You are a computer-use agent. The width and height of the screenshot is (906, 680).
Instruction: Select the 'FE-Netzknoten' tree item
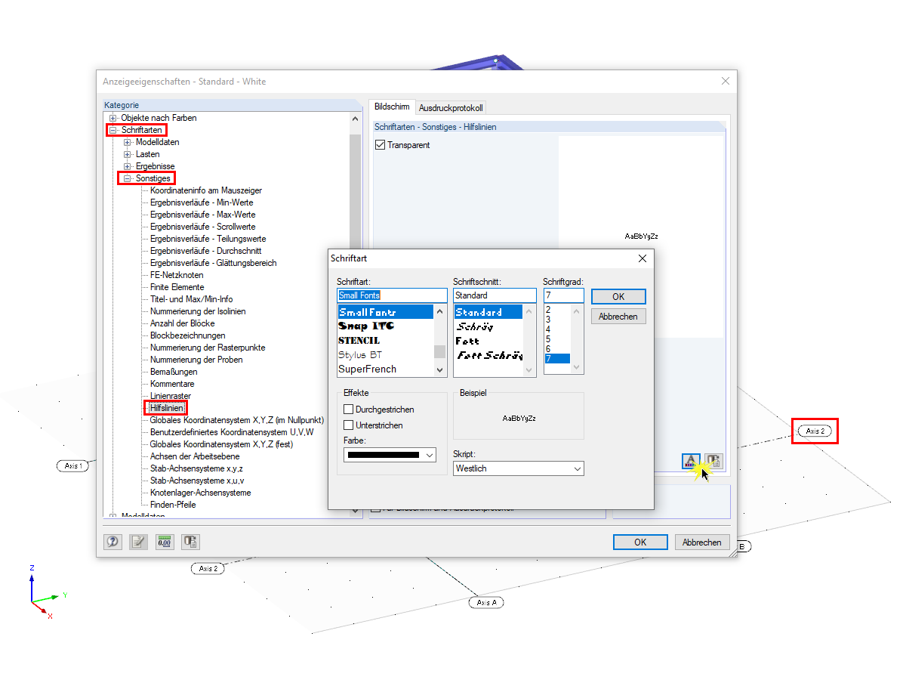[177, 275]
